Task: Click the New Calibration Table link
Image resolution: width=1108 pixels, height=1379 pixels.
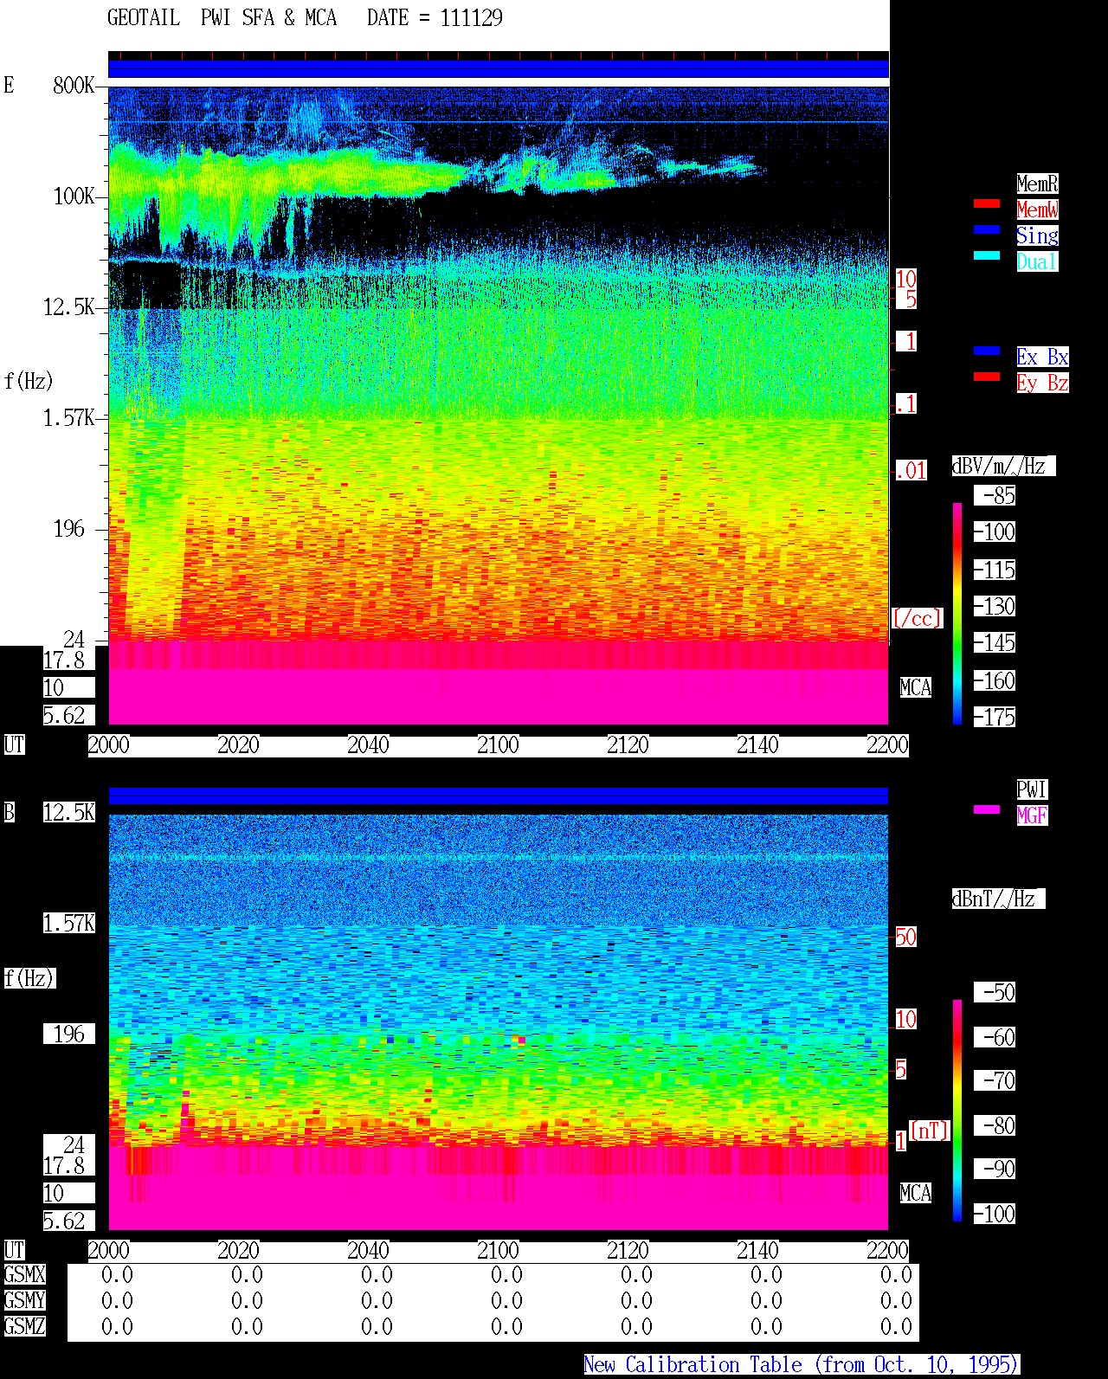Action: click(x=802, y=1365)
